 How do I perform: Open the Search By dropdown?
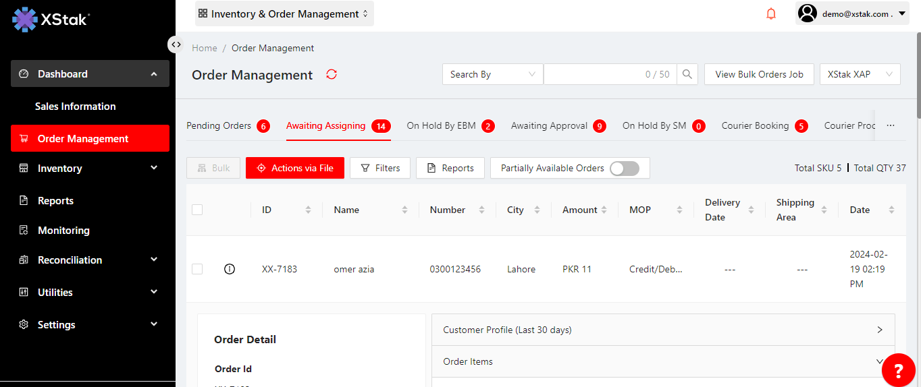click(x=492, y=74)
